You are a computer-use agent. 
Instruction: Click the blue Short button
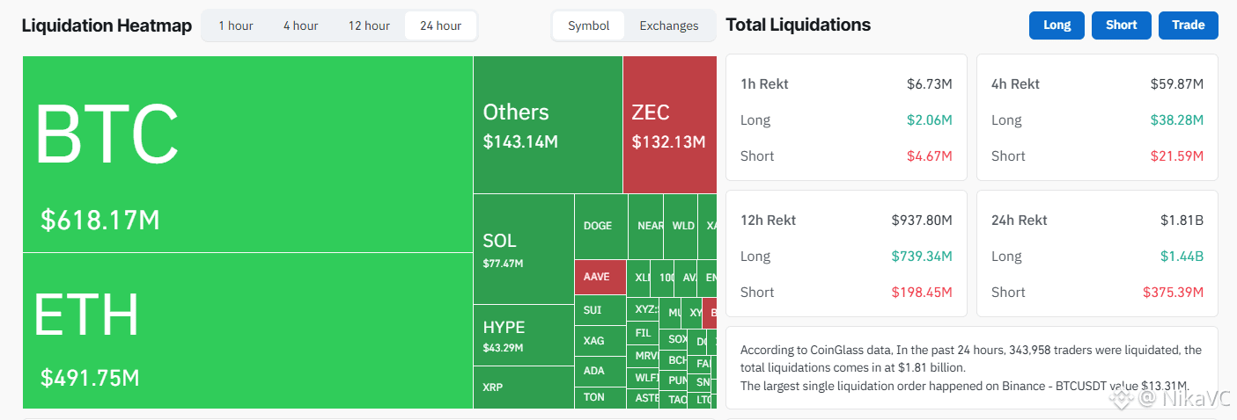1122,25
